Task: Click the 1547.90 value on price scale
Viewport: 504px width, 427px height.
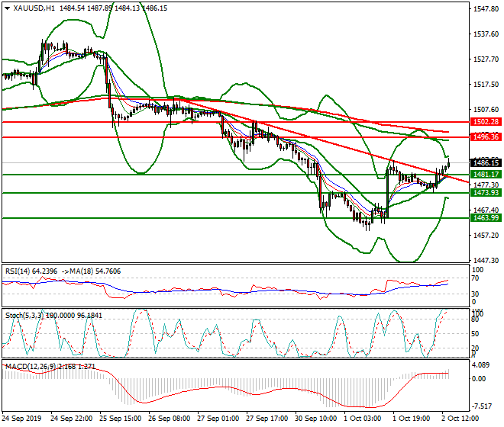Action: click(486, 9)
